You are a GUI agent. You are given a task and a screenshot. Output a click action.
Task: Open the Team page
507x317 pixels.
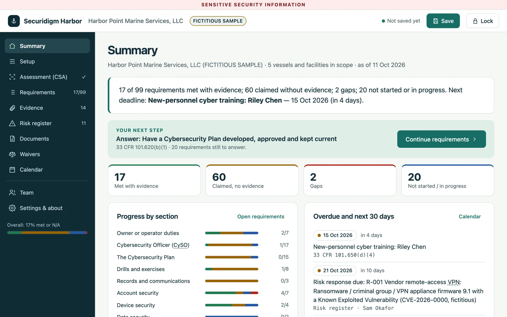pos(47,193)
